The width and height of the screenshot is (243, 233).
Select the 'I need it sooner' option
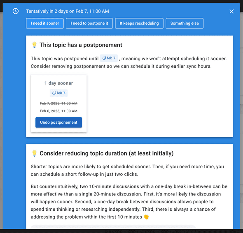[x=45, y=23]
